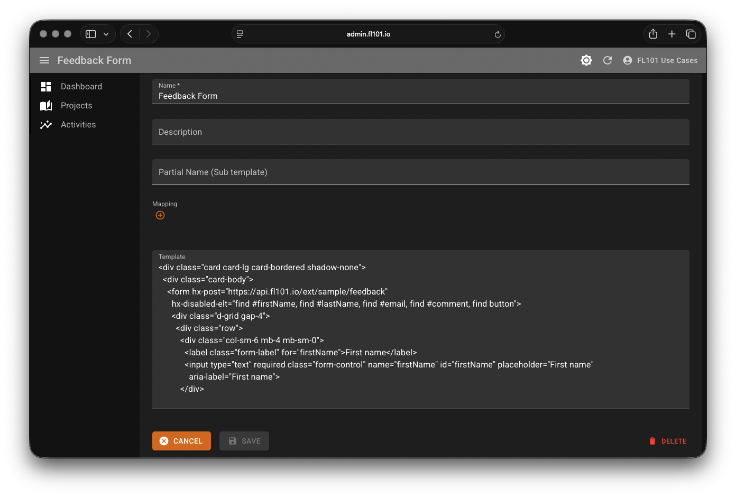Viewport: 736px width, 497px height.
Task: Navigate to Activities in sidebar
Action: point(78,124)
